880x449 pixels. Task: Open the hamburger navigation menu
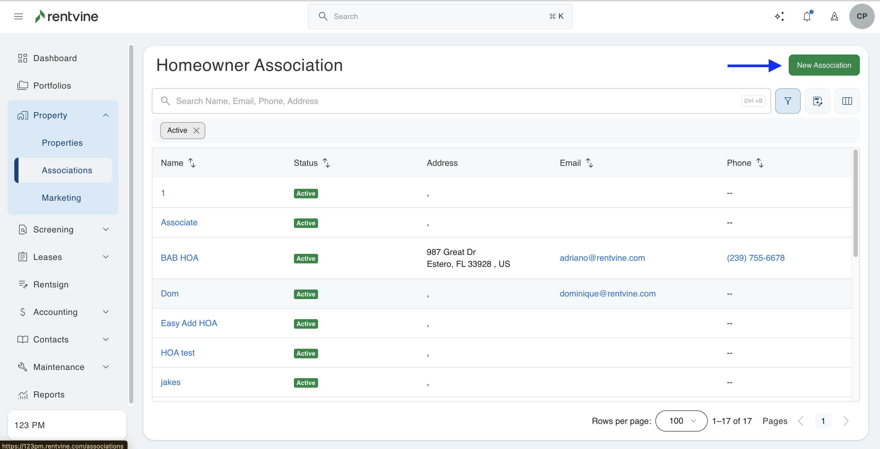click(19, 16)
